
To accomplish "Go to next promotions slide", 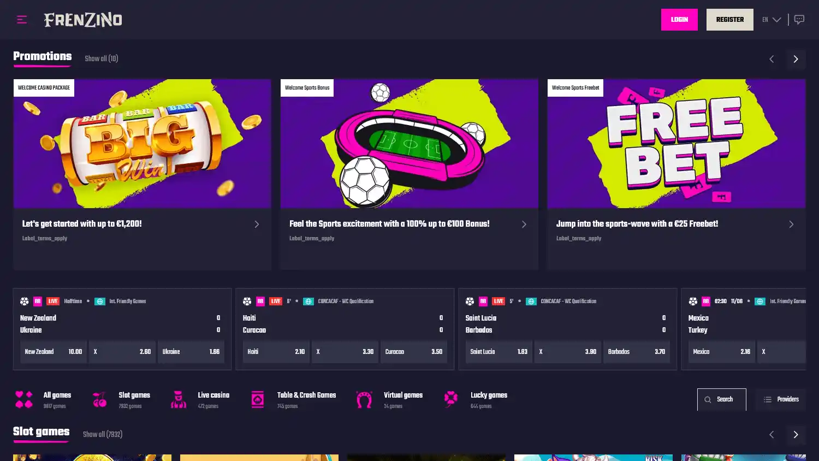I will (796, 59).
